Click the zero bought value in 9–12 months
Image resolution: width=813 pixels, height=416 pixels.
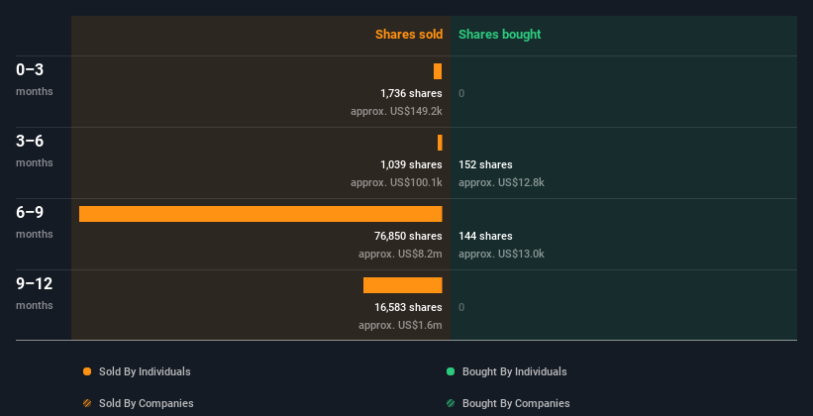461,307
